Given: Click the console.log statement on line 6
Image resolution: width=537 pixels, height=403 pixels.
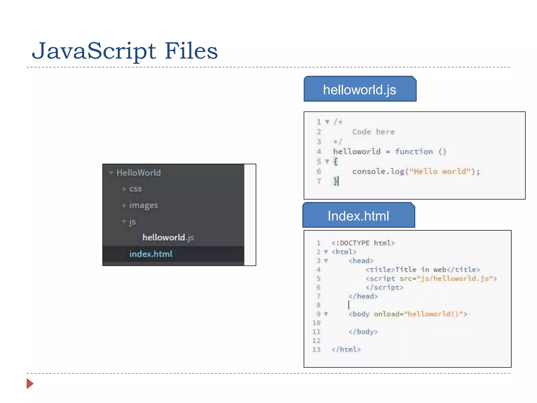Looking at the screenshot, I should point(416,171).
